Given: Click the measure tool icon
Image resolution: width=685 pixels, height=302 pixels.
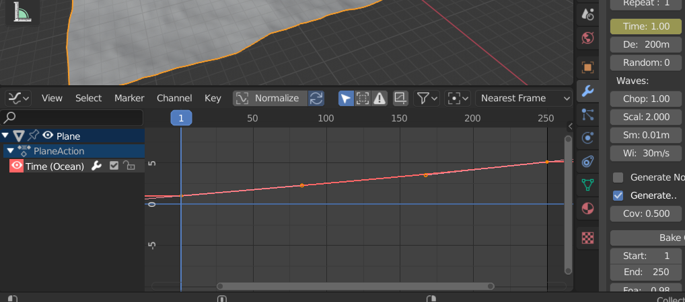Looking at the screenshot, I should pyautogui.click(x=22, y=12).
